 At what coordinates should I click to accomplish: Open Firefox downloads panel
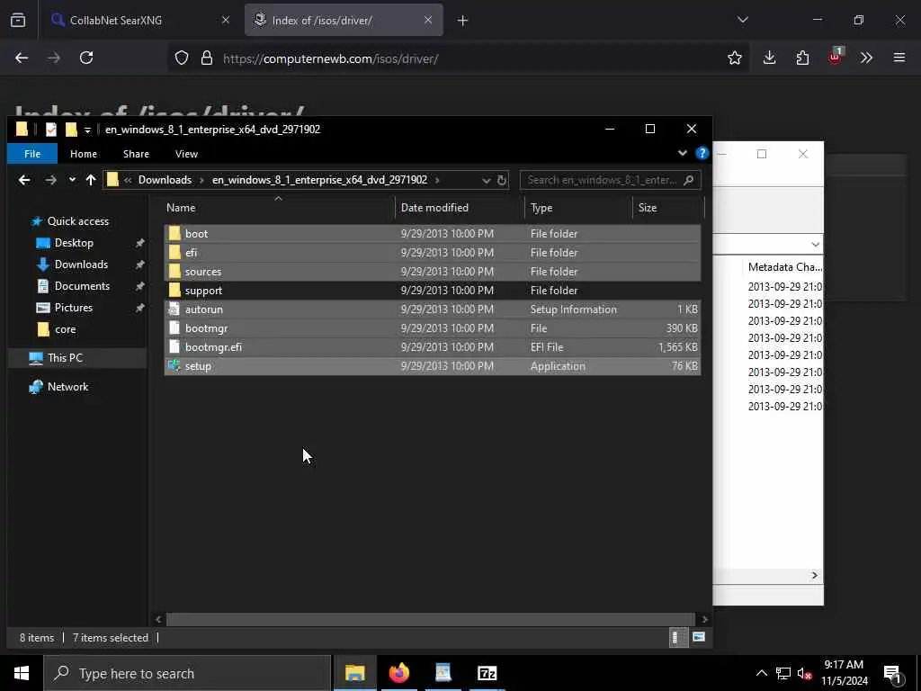(770, 58)
